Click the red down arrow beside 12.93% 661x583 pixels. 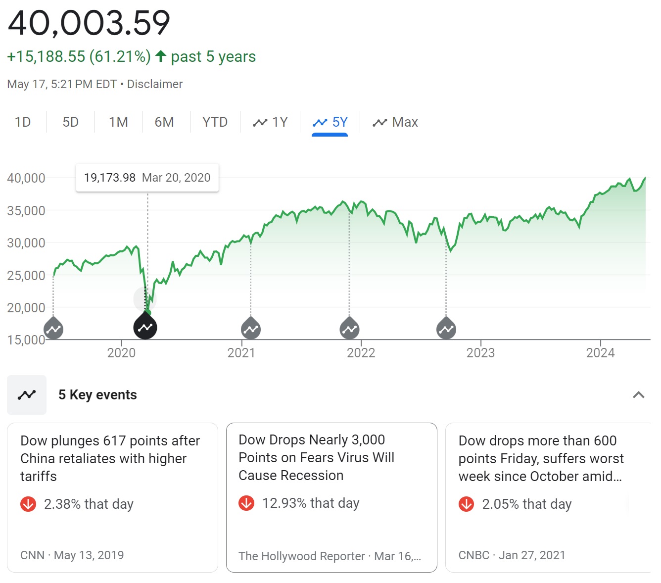(246, 503)
